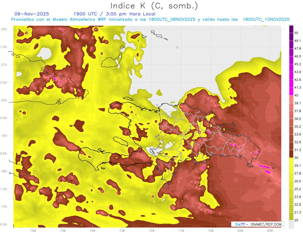
Task: Click the "72W" longitude label
Action: tap(151, 230)
